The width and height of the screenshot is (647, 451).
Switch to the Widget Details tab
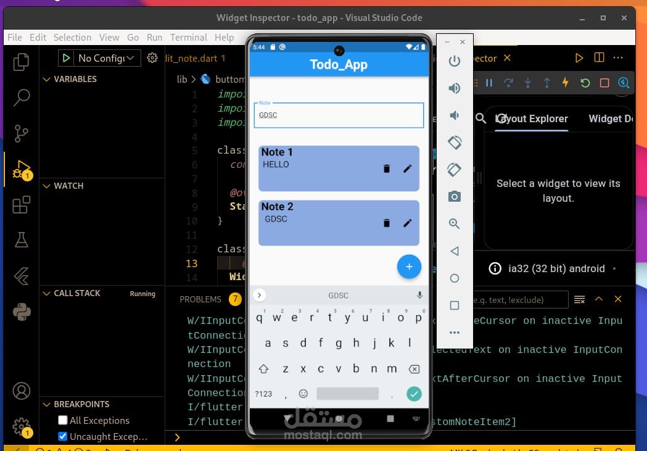609,118
